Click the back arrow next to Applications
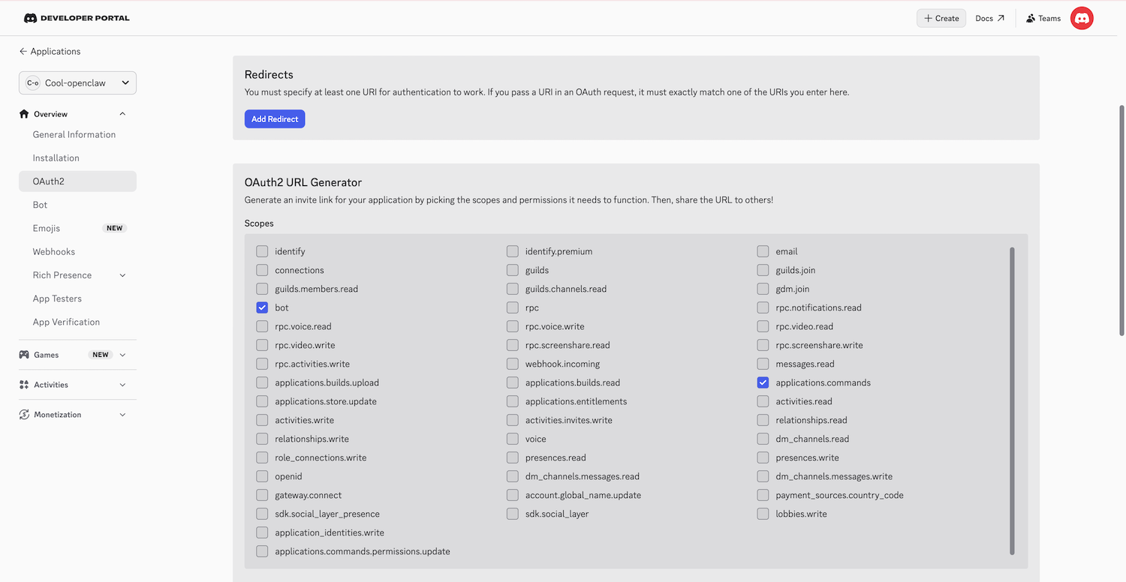Viewport: 1126px width, 582px height. tap(21, 51)
